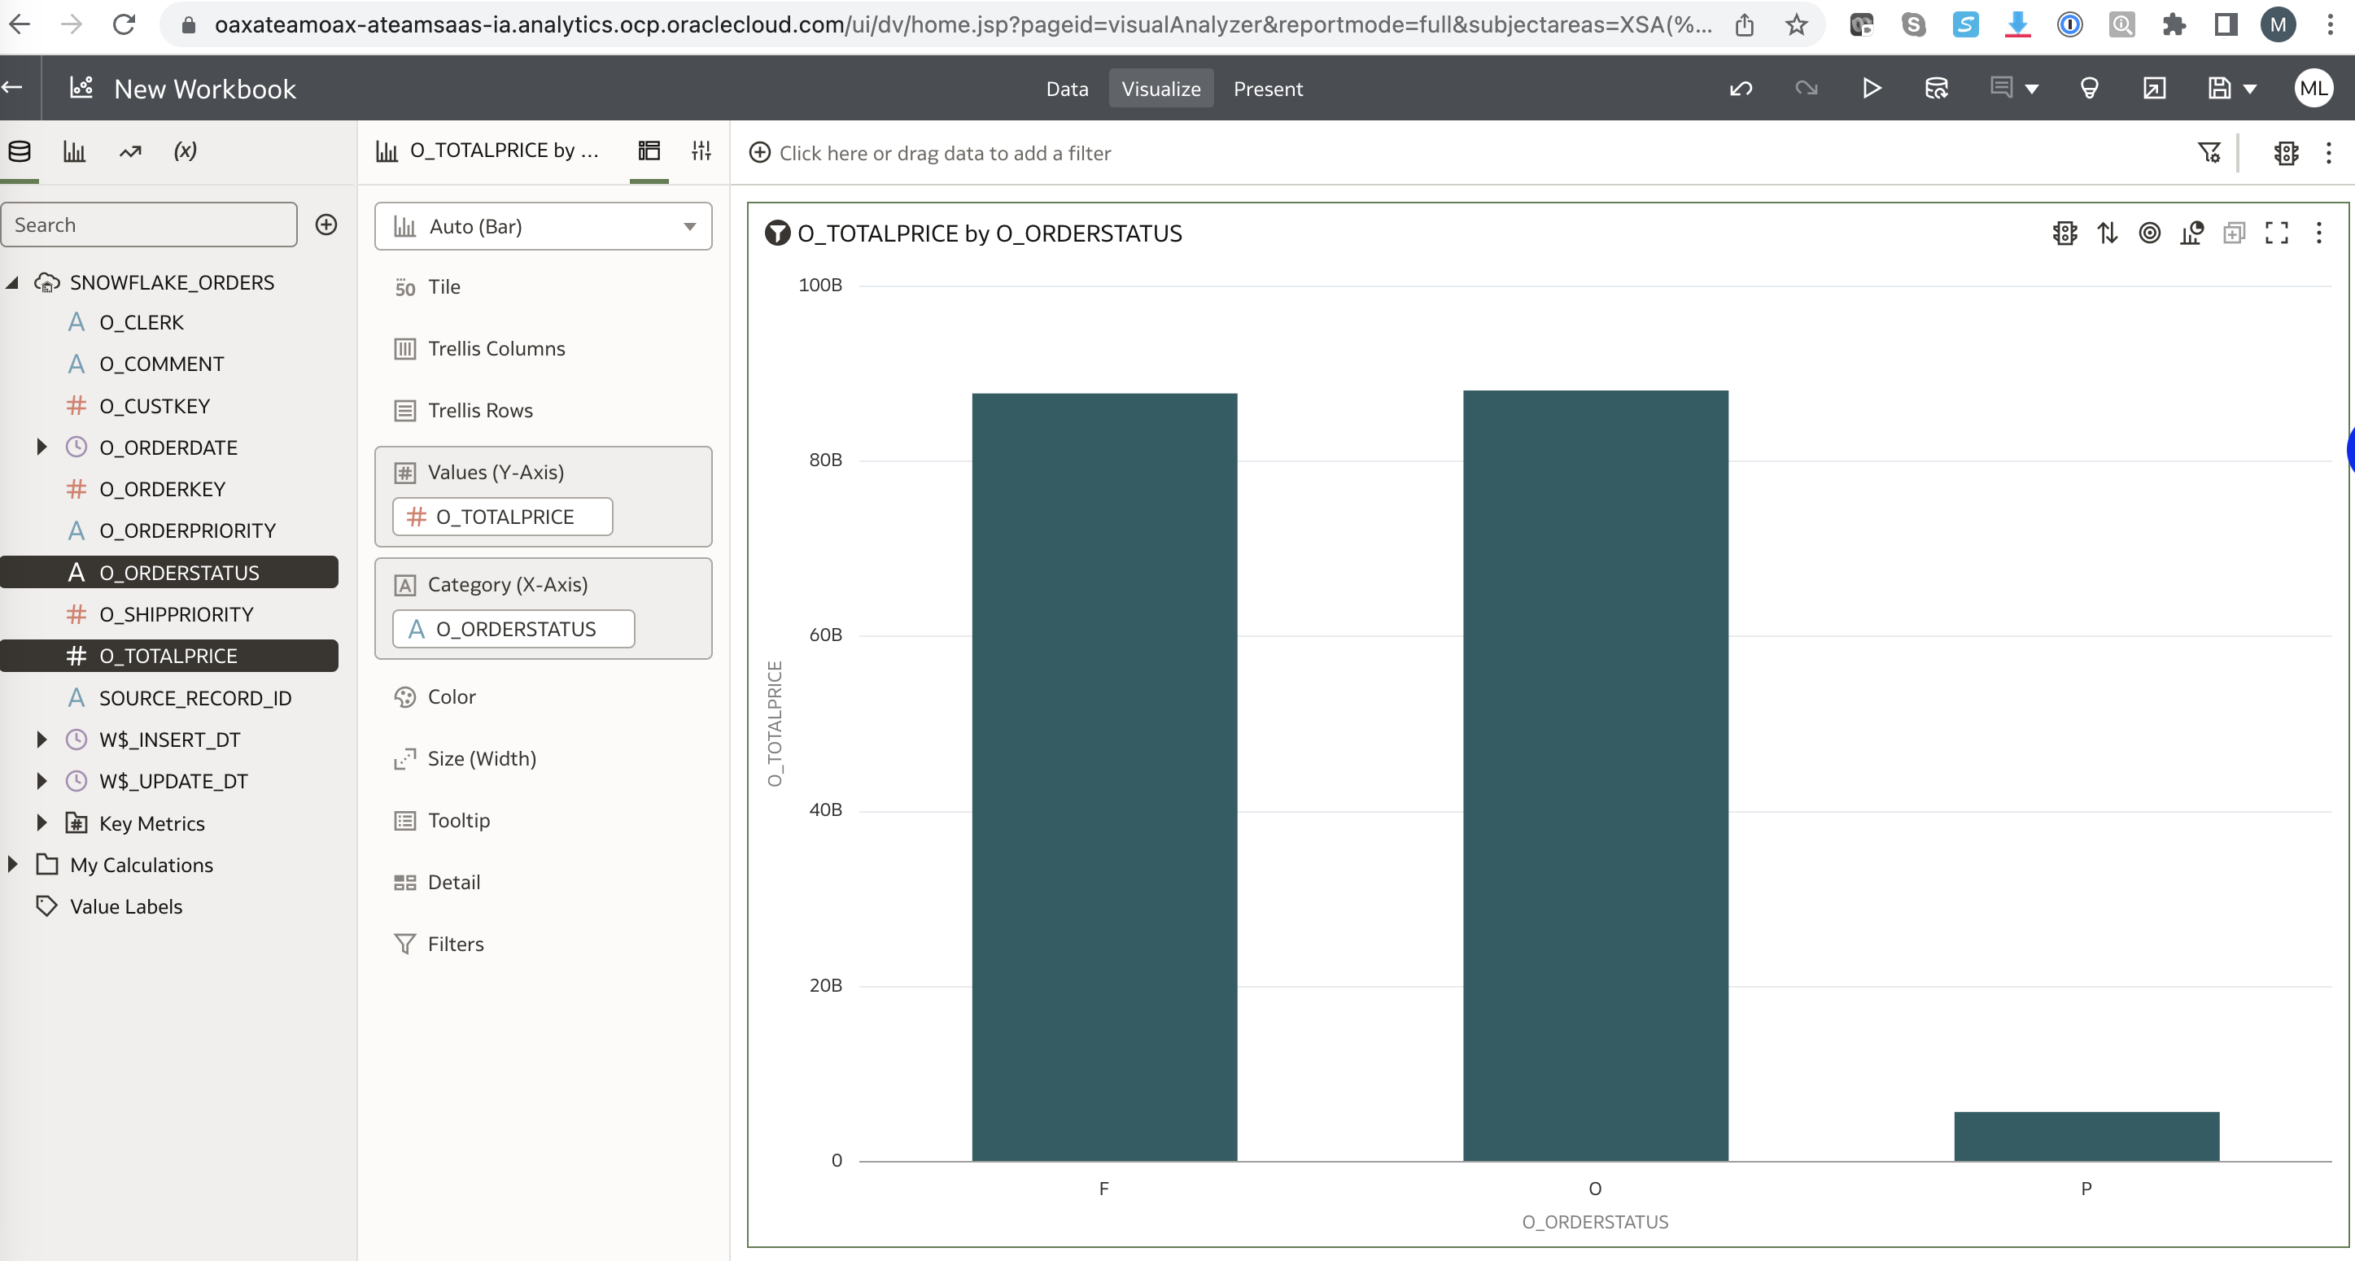Open the Auto (Bar) chart type dropdown
The image size is (2355, 1261).
[543, 227]
